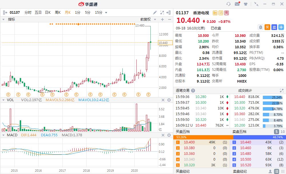Select the 月K monthly chart tab
This screenshot has width=286, height=174.
click(68, 12)
